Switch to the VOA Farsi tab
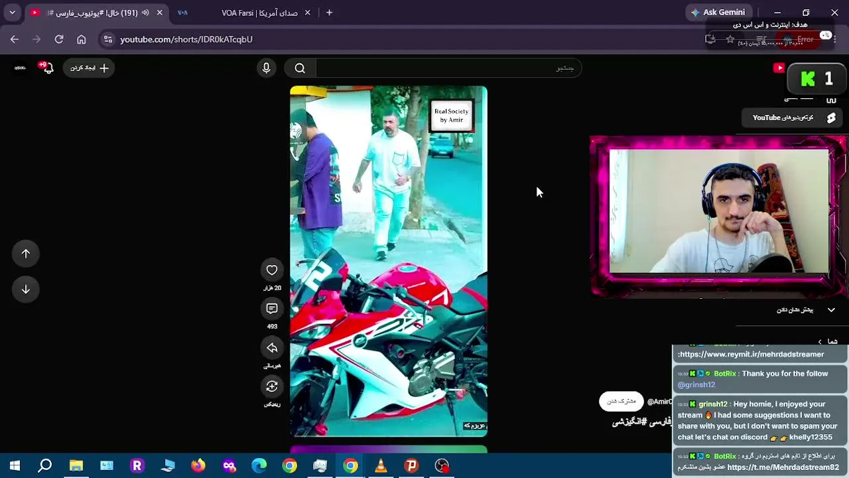Screen dimensions: 849x478 [244, 13]
